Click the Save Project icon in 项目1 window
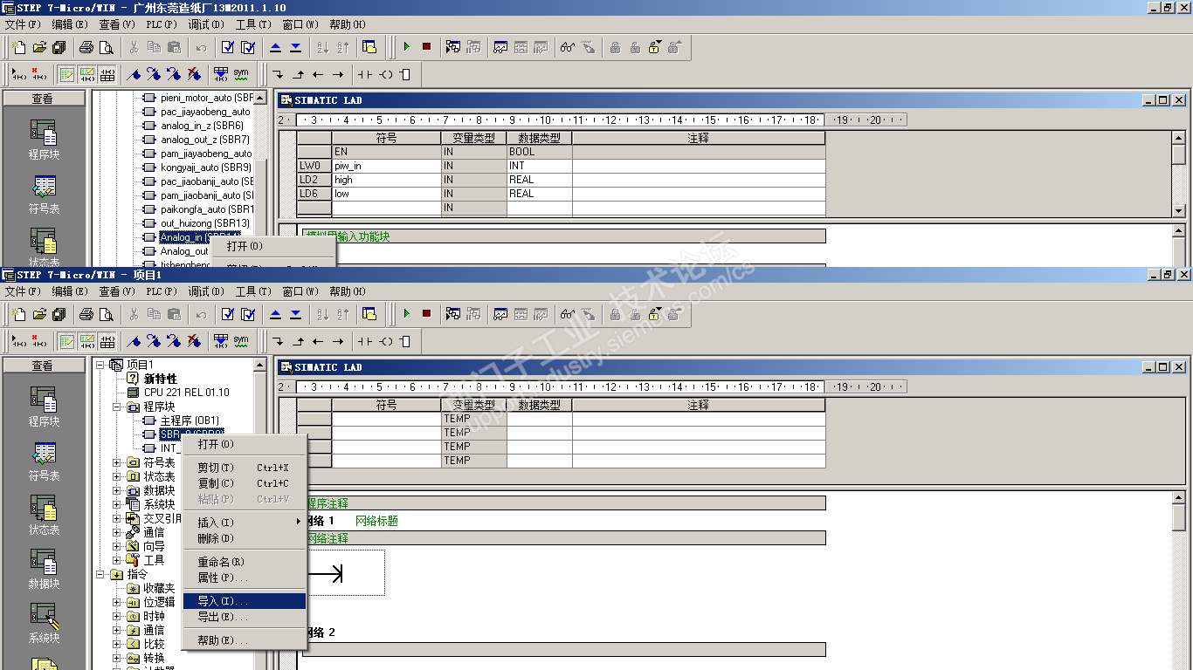Viewport: 1193px width, 670px height. coord(59,314)
